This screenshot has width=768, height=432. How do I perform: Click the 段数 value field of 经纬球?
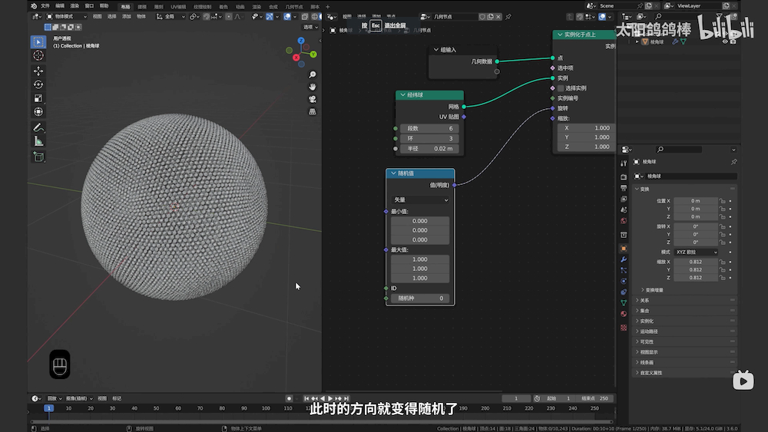tap(429, 129)
